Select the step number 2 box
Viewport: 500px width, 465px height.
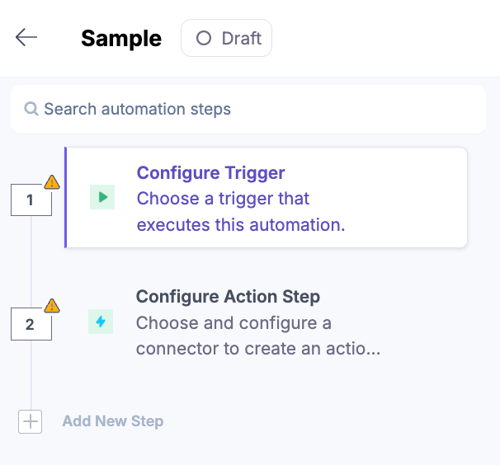(31, 325)
